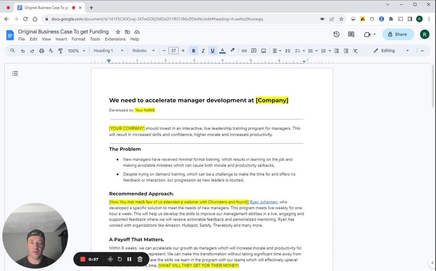Open the Extensions menu
This screenshot has width=436, height=271.
pyautogui.click(x=115, y=39)
